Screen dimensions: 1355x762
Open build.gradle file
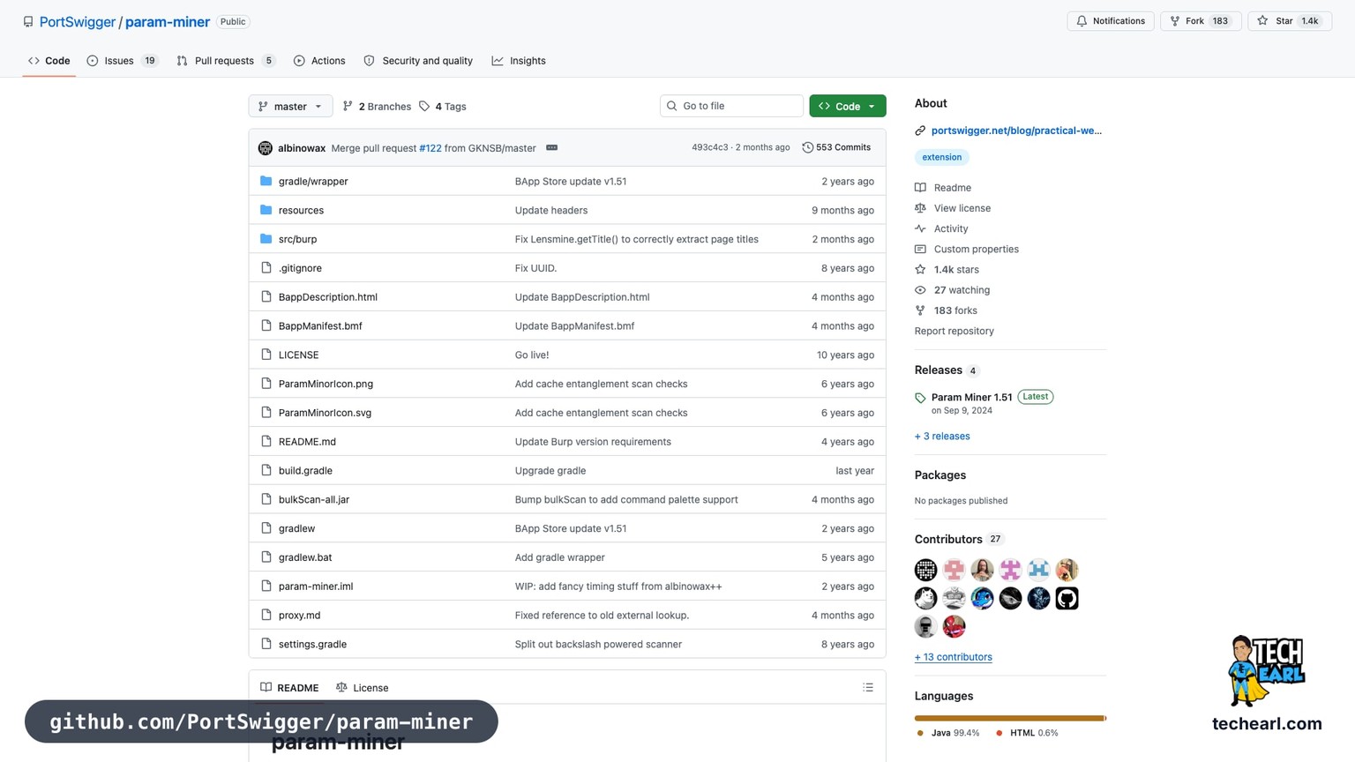tap(305, 471)
